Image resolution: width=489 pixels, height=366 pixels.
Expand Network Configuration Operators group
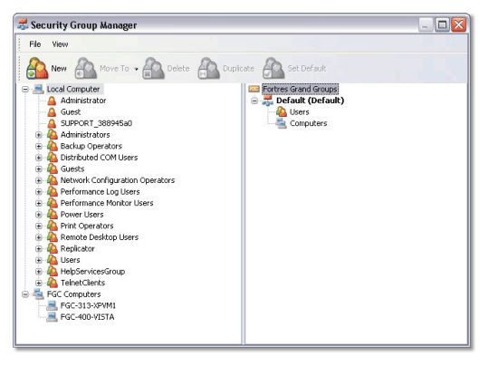[39, 180]
